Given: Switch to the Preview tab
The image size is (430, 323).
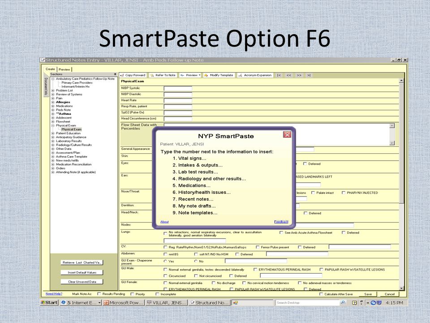Looking at the screenshot, I should point(64,70).
